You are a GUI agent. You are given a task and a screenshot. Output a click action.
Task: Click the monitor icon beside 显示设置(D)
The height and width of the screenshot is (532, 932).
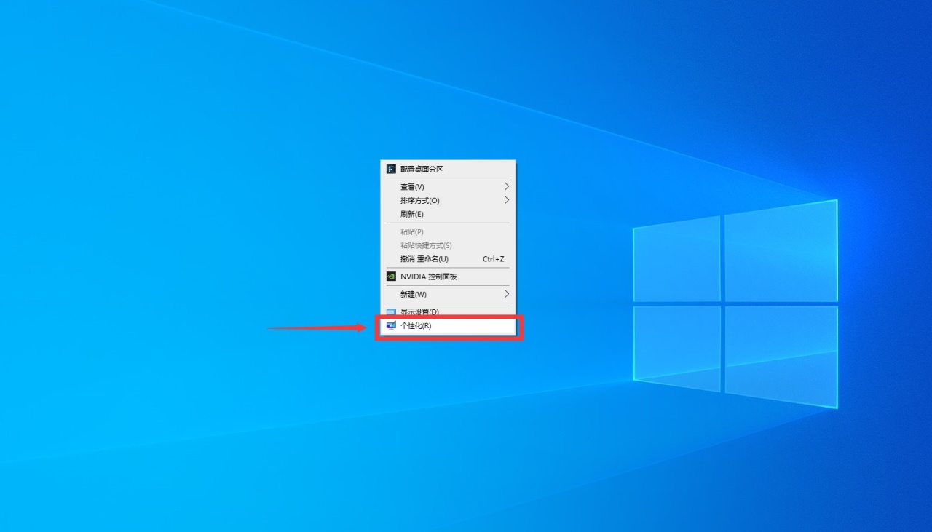pyautogui.click(x=391, y=312)
